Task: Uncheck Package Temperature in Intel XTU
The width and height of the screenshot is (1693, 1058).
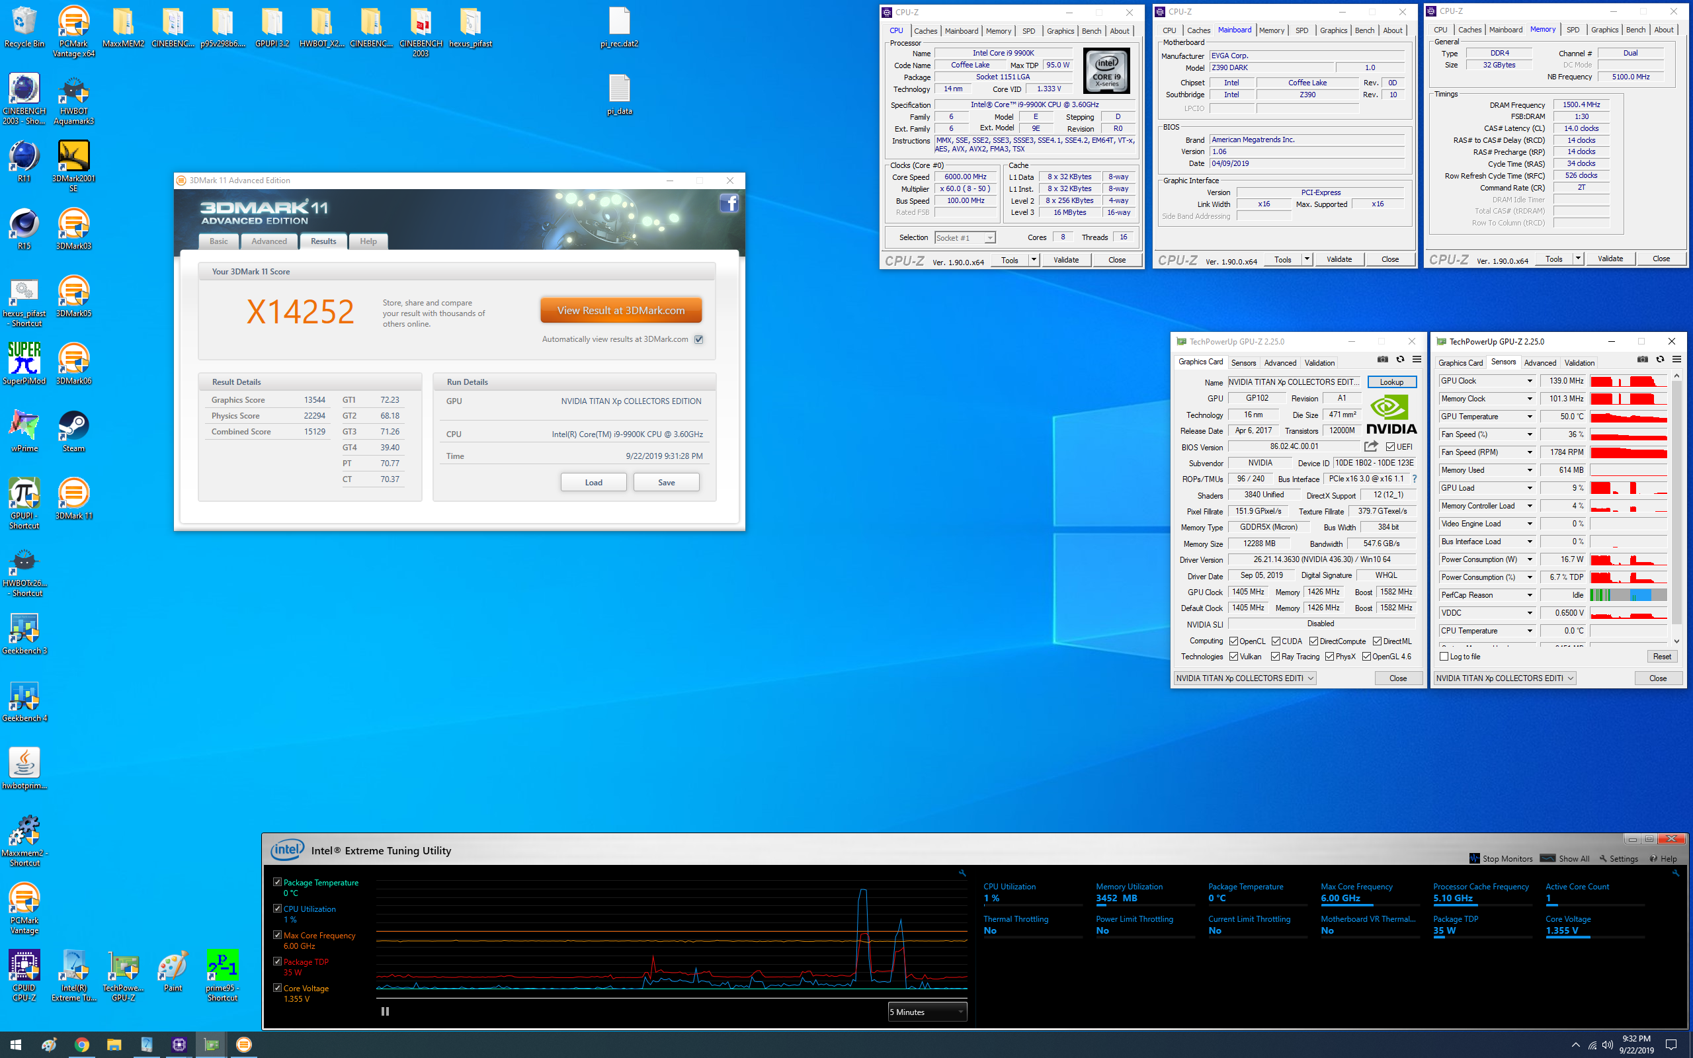Action: click(x=278, y=881)
